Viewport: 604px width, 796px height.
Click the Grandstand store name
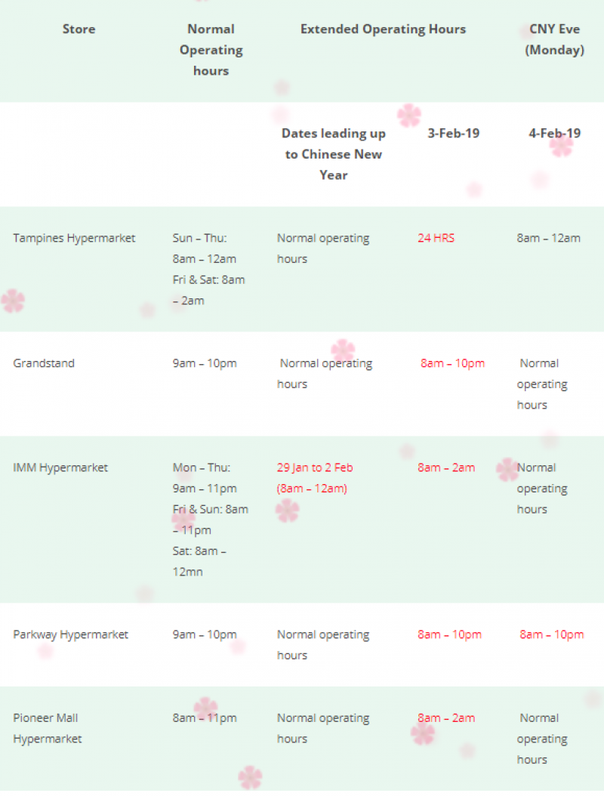pos(44,363)
